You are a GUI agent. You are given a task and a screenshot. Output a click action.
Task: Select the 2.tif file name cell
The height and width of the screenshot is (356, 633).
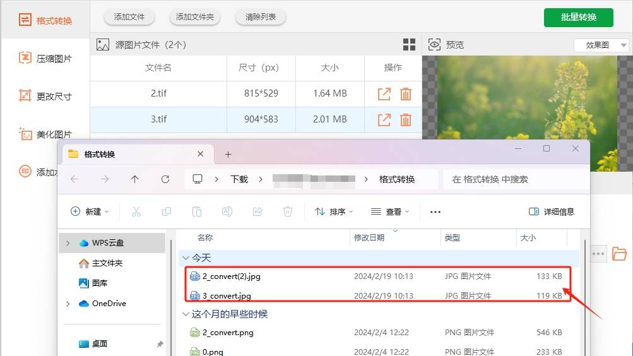pos(158,93)
